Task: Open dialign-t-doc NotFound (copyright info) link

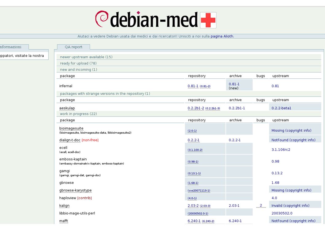Action: pyautogui.click(x=293, y=140)
